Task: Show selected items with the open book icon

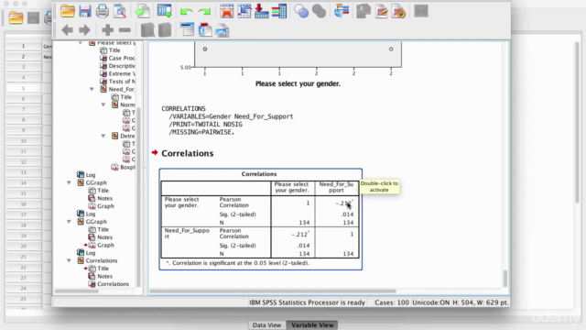Action: coord(147,30)
